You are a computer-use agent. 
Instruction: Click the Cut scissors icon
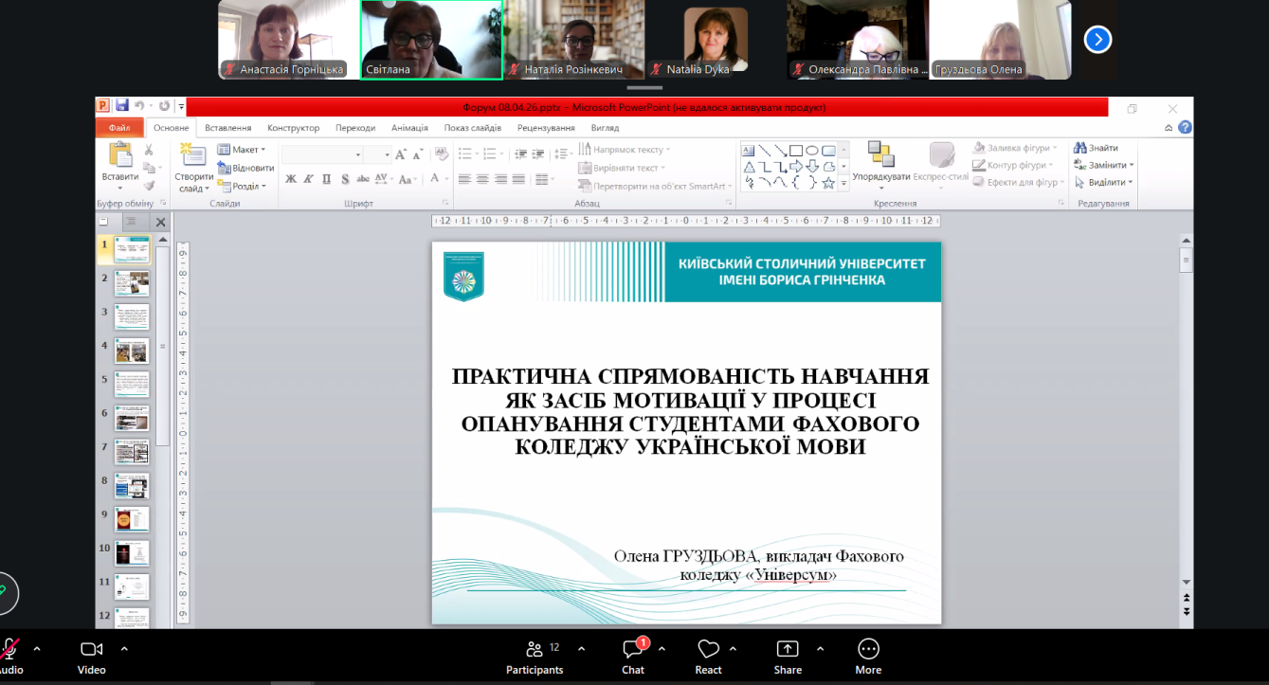[x=149, y=150]
